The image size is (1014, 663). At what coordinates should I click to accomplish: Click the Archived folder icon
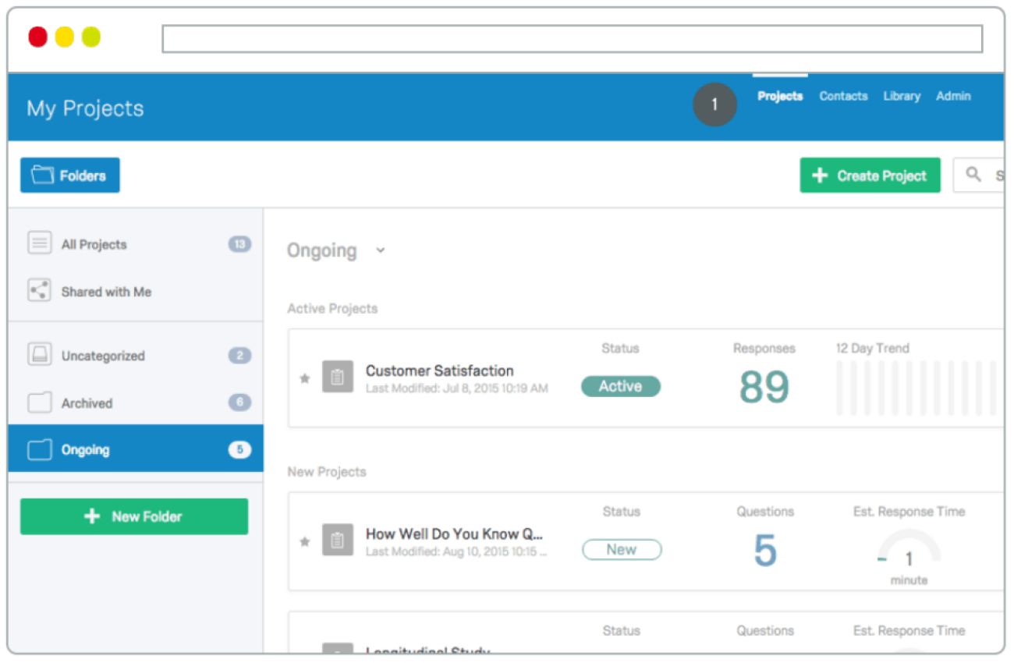(x=39, y=402)
